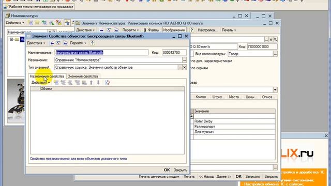Click the Назначение field Справочник Номенклатура

[x=118, y=60]
